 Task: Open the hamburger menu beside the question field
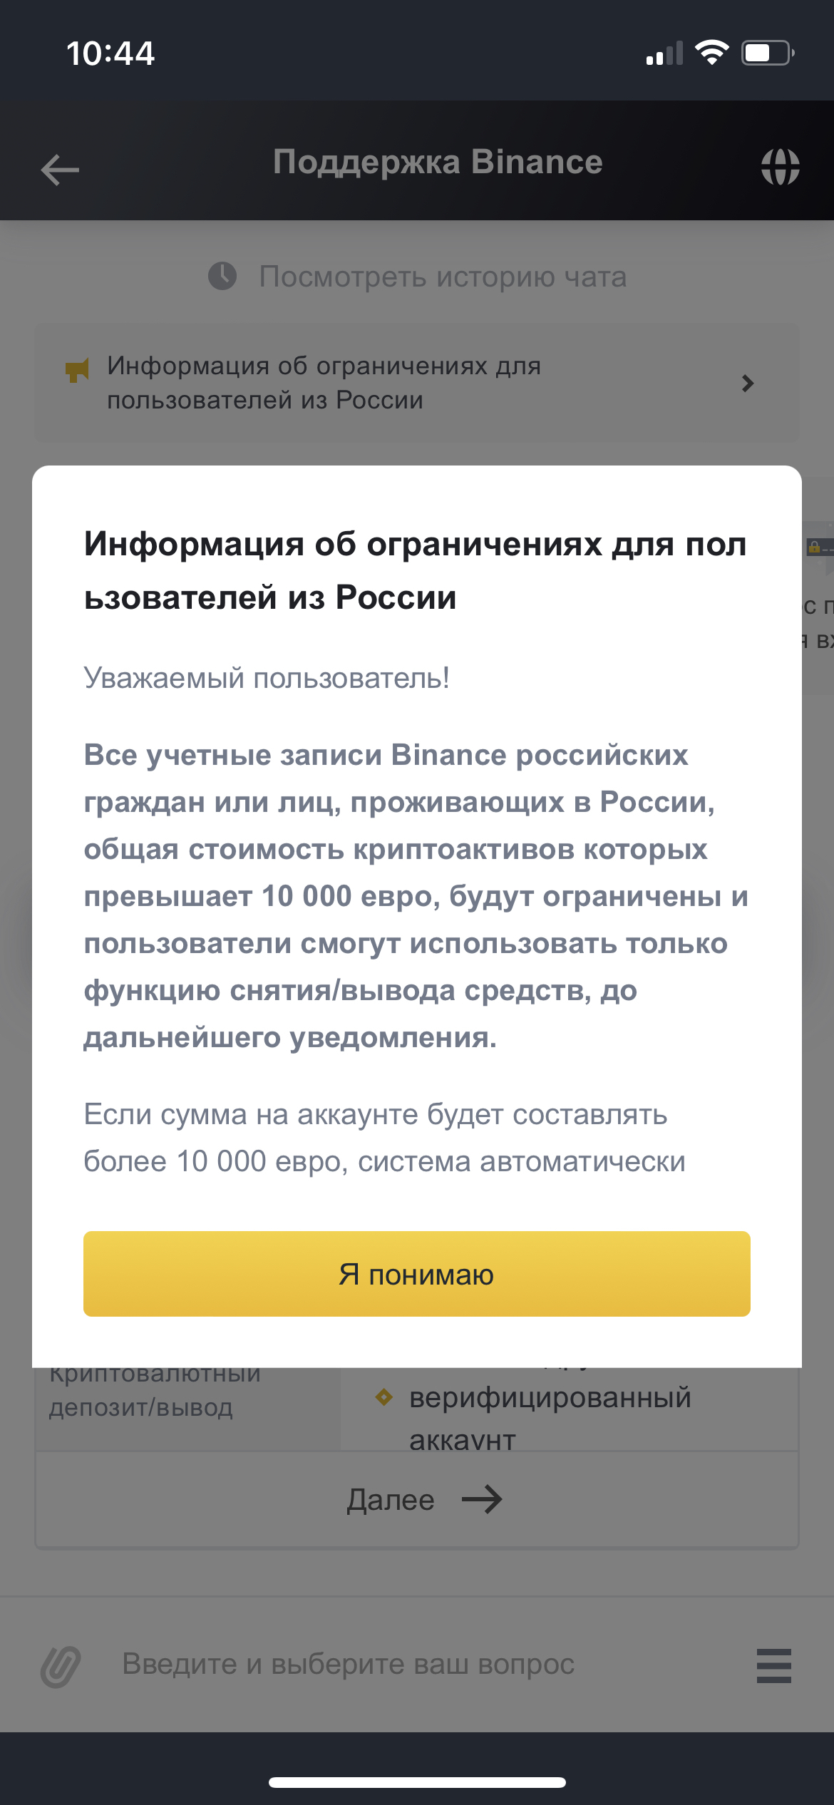(x=774, y=1665)
